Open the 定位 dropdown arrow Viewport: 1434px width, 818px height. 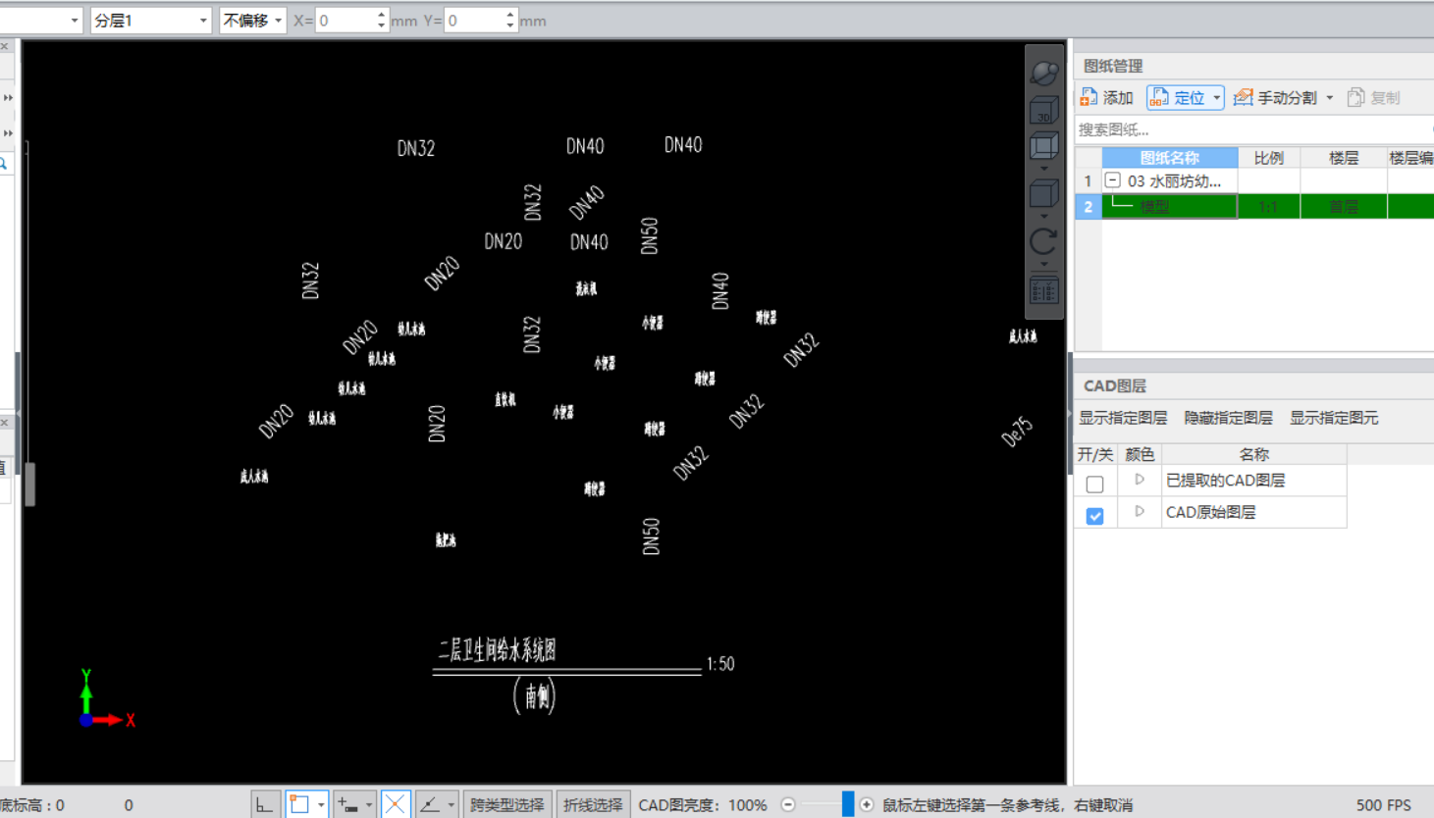[1217, 97]
